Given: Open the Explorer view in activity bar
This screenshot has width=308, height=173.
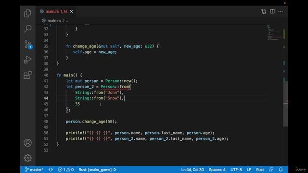Looking at the screenshot, I should 27,13.
